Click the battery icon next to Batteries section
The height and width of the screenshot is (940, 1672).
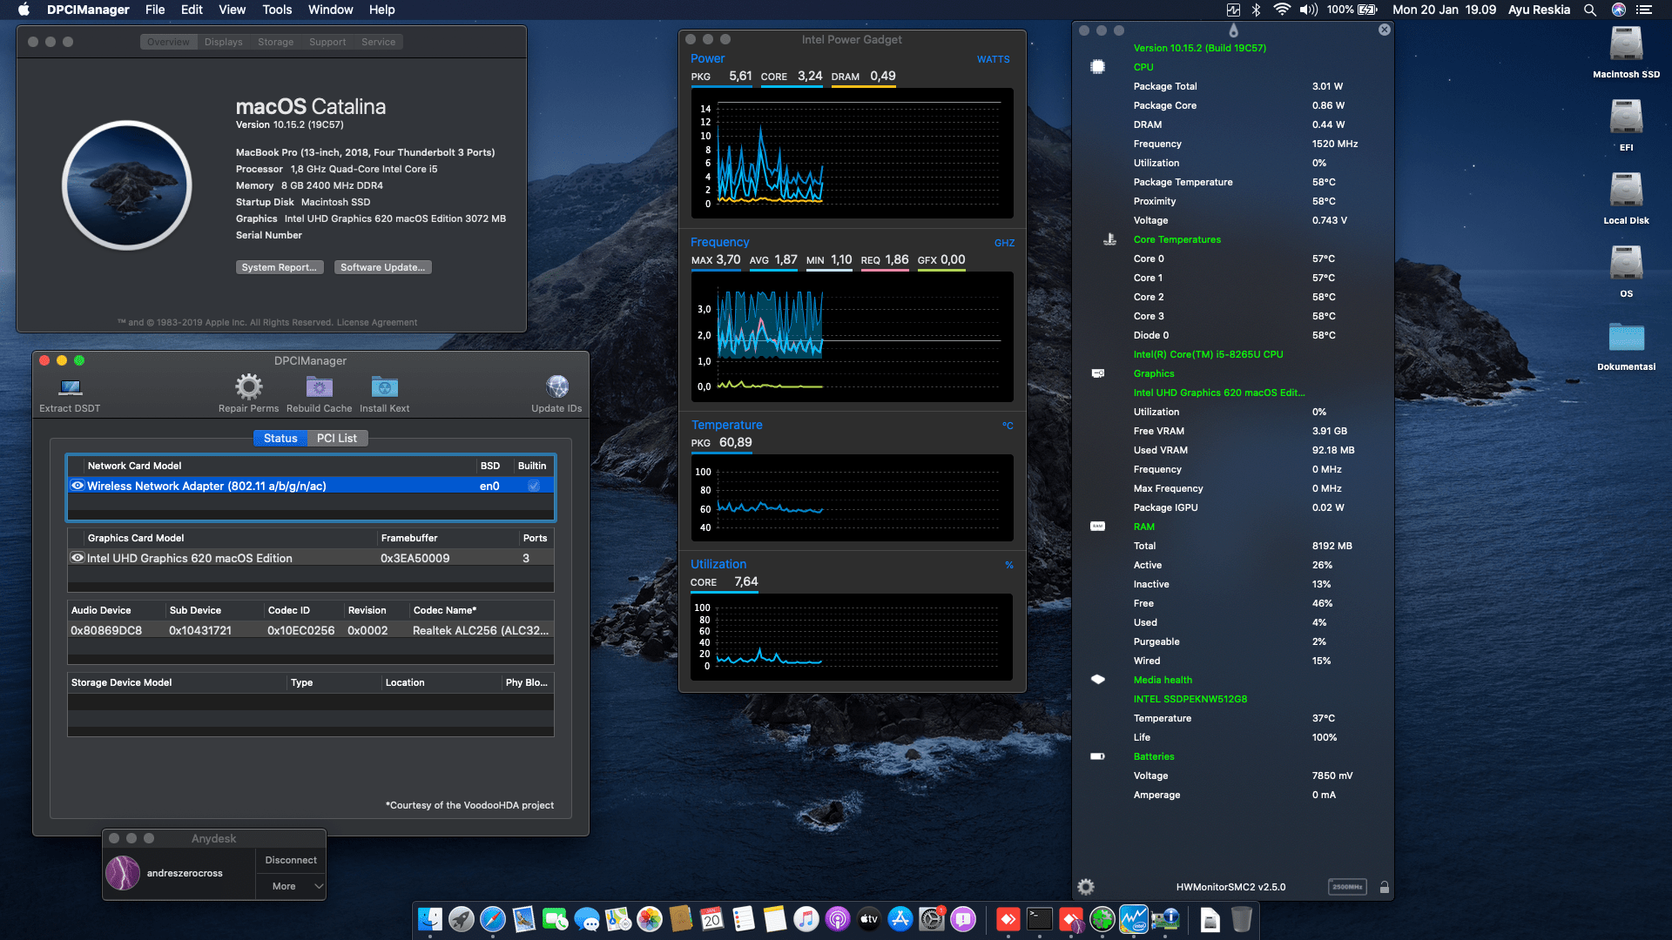[1096, 755]
